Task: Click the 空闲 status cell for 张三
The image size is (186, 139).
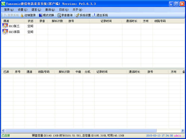Action: point(30,26)
